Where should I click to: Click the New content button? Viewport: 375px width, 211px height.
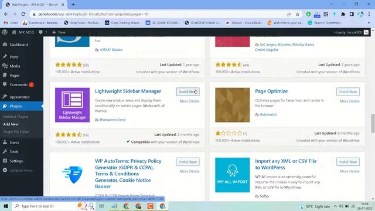click(59, 32)
